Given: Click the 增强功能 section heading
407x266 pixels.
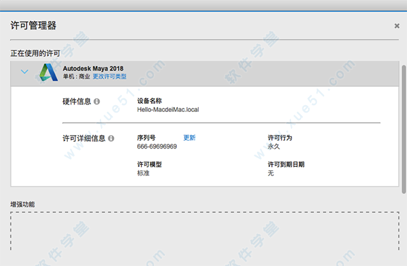Looking at the screenshot, I should click(x=22, y=204).
